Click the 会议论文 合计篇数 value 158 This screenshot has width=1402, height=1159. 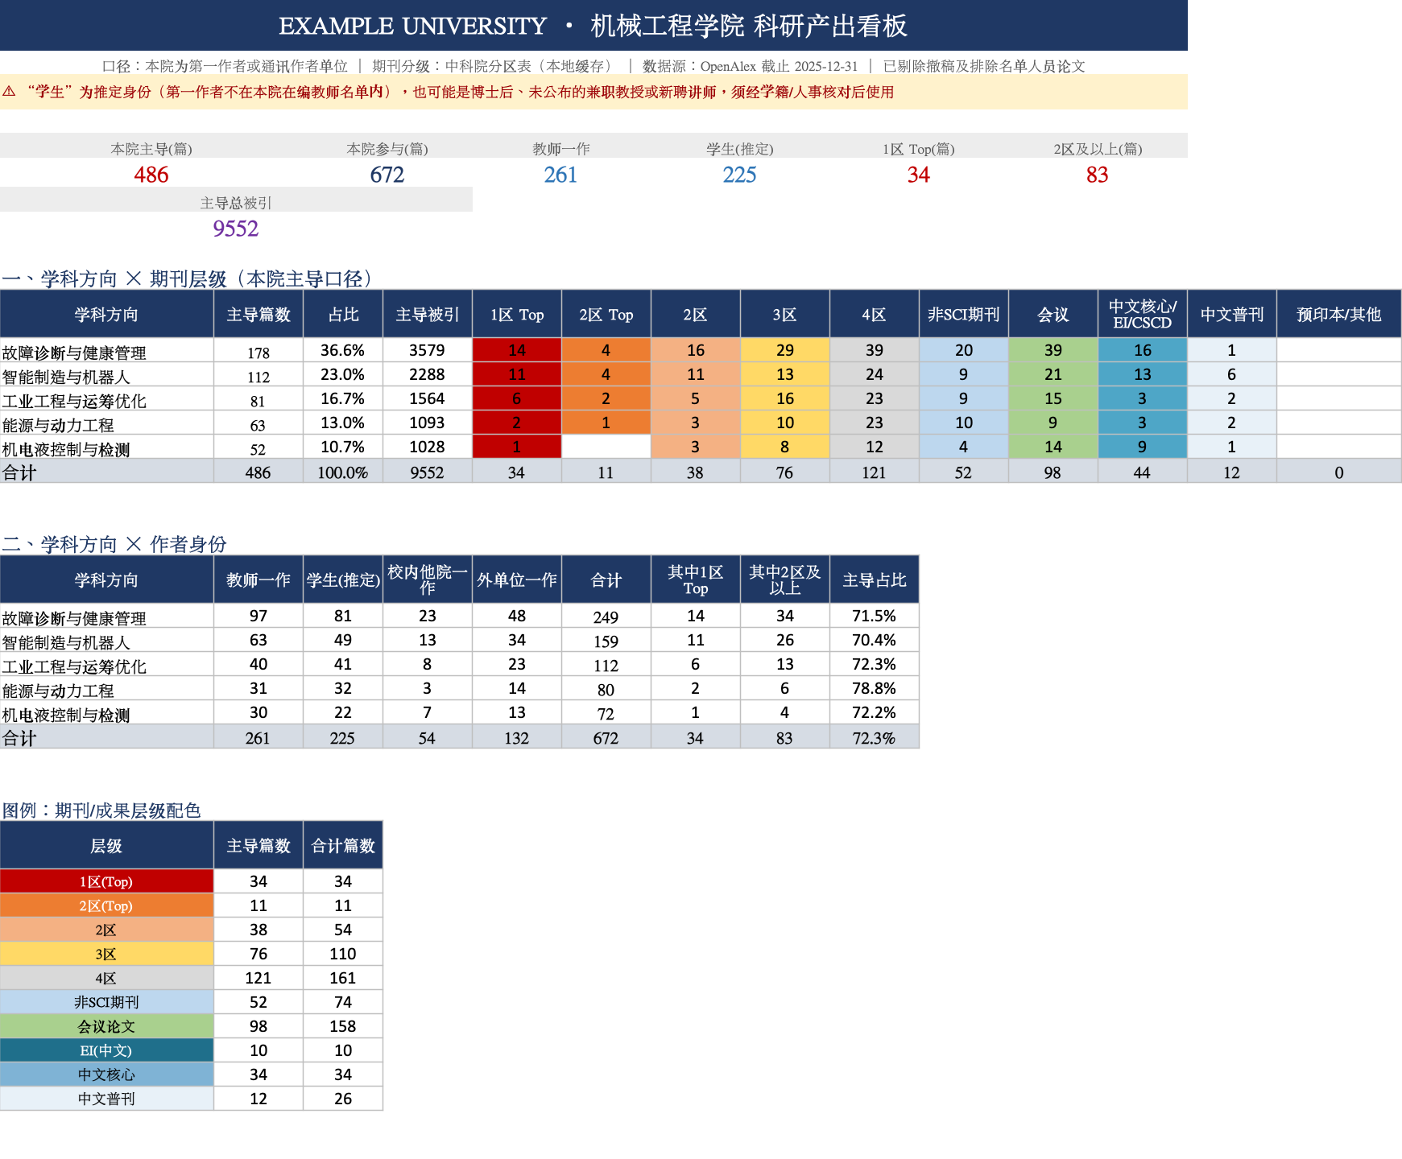(x=343, y=1026)
